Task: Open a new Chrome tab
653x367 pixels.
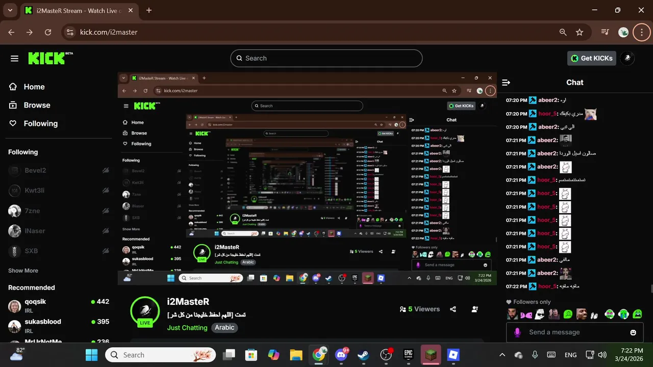Action: [149, 10]
